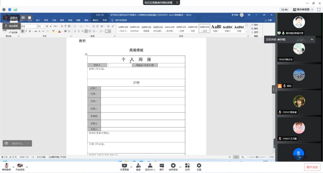Click the 邀请 invite icon
Image resolution: width=323 pixels, height=173 pixels.
click(138, 166)
